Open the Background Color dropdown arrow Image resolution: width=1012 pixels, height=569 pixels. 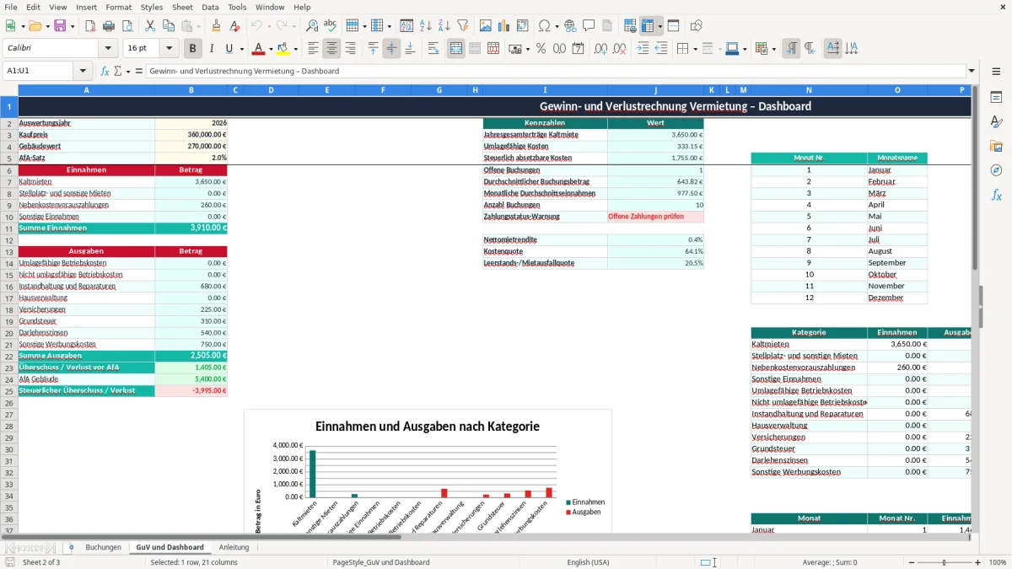(x=295, y=49)
